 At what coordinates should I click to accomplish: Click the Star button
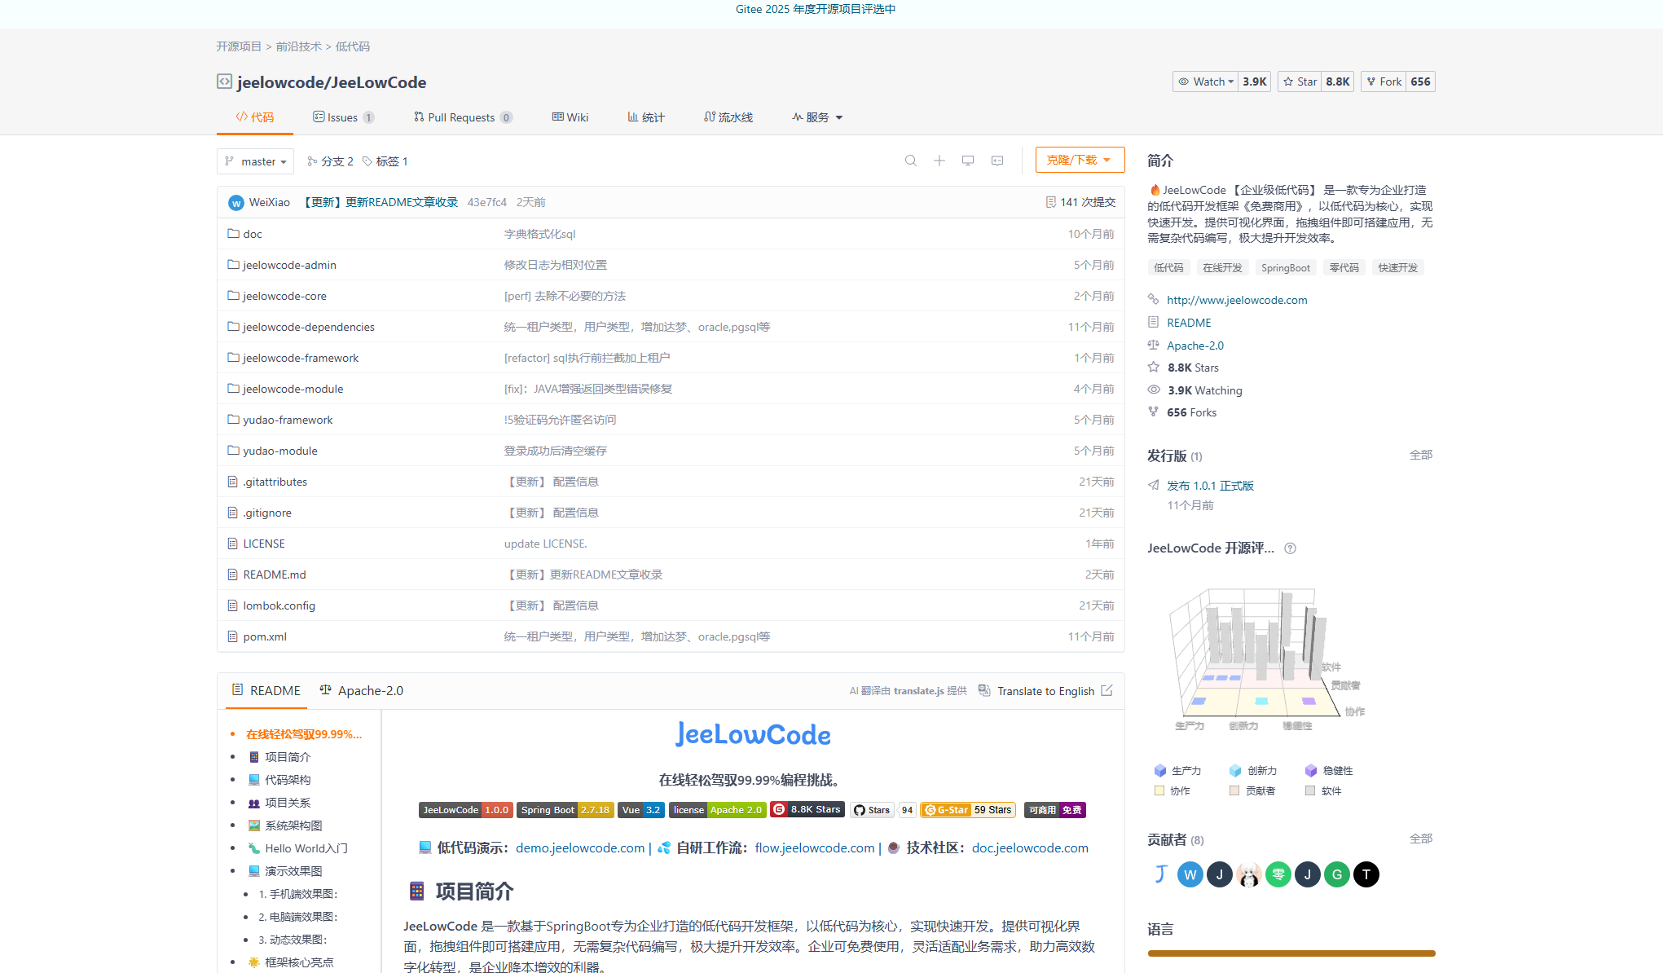tap(1300, 81)
